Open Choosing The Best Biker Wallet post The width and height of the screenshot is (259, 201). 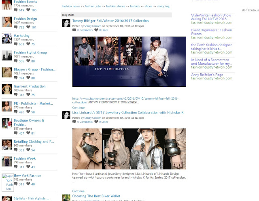pos(96,196)
